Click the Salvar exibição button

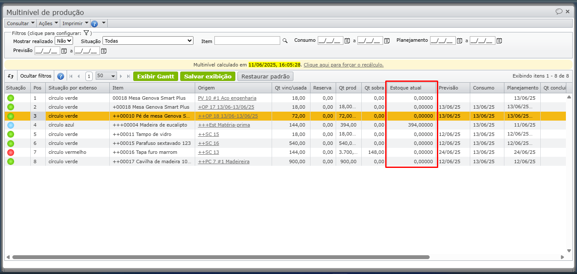tap(208, 76)
